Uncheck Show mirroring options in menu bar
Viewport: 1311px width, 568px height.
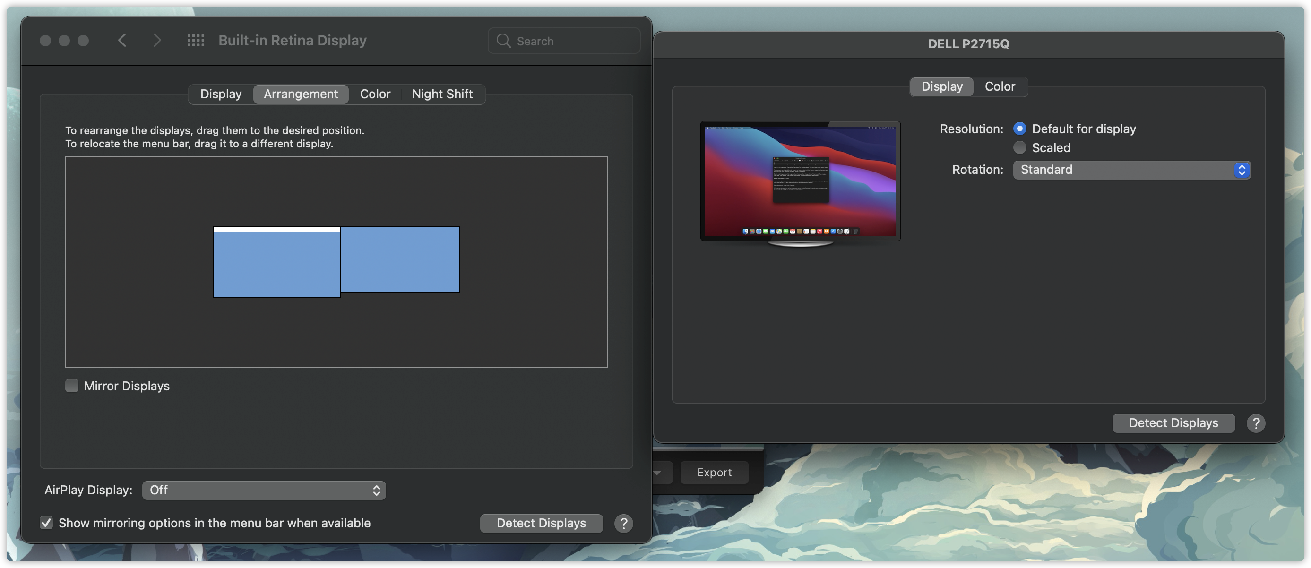pyautogui.click(x=46, y=523)
